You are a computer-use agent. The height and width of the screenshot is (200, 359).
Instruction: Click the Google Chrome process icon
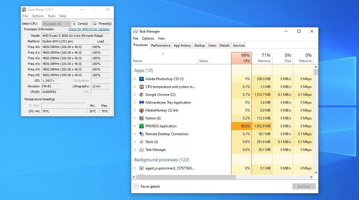point(142,95)
